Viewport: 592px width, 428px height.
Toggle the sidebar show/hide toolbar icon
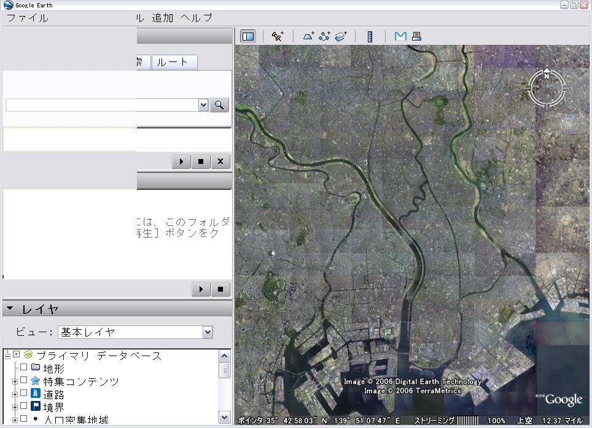(x=248, y=36)
